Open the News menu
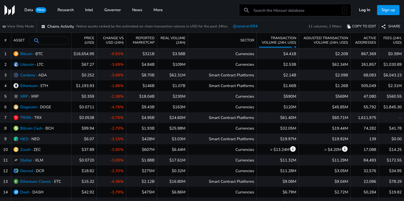This screenshot has width=404, height=201. point(137,10)
